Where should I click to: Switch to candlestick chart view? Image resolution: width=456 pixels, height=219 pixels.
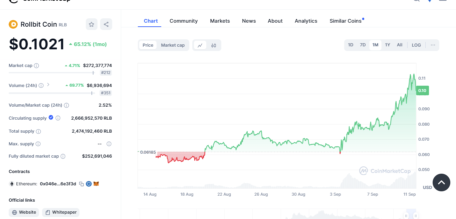point(214,45)
